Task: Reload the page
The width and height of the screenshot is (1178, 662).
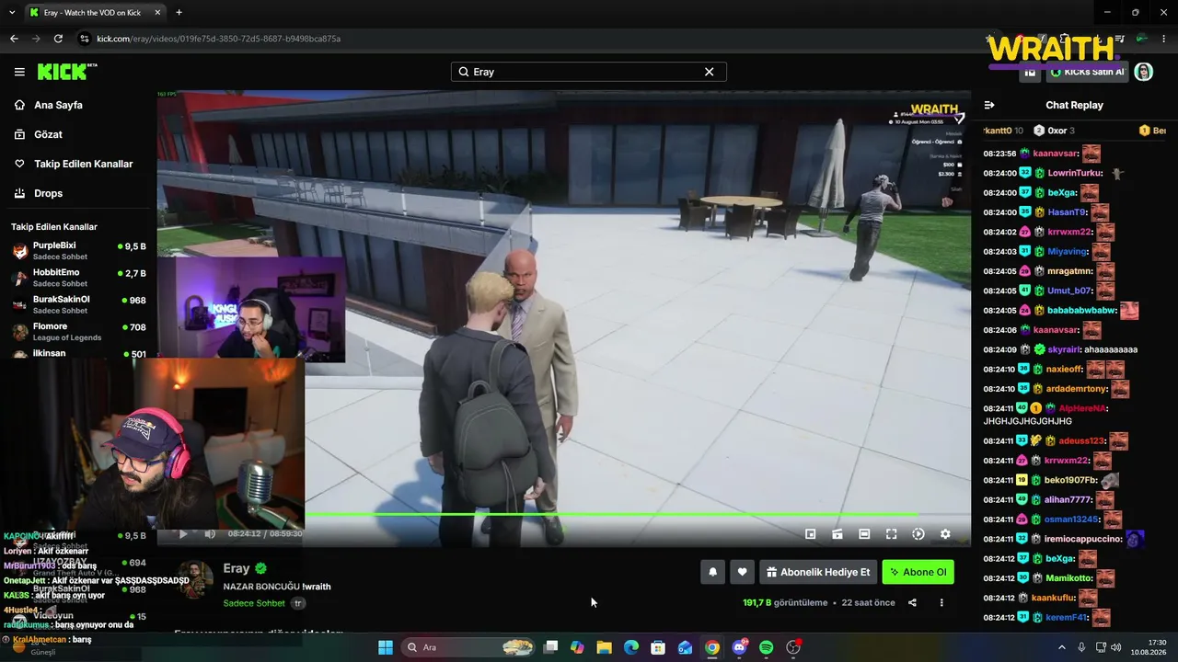Action: [x=58, y=39]
